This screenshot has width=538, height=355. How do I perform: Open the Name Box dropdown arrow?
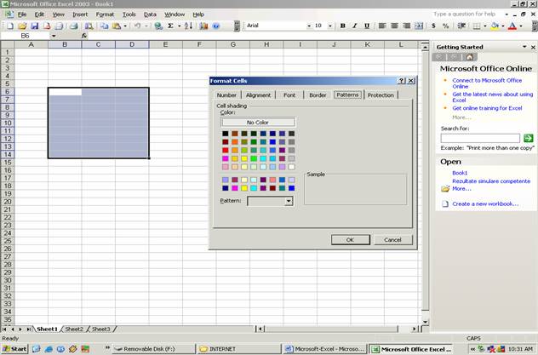(54, 36)
